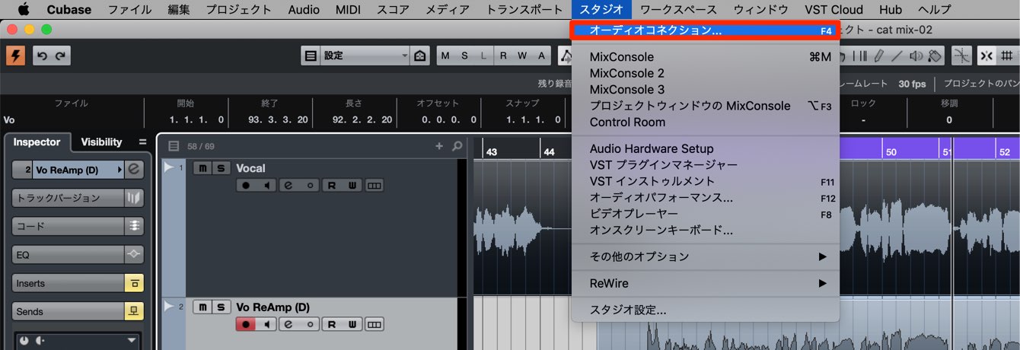
Task: Toggle global Solo S button in toolbar
Action: pos(464,56)
